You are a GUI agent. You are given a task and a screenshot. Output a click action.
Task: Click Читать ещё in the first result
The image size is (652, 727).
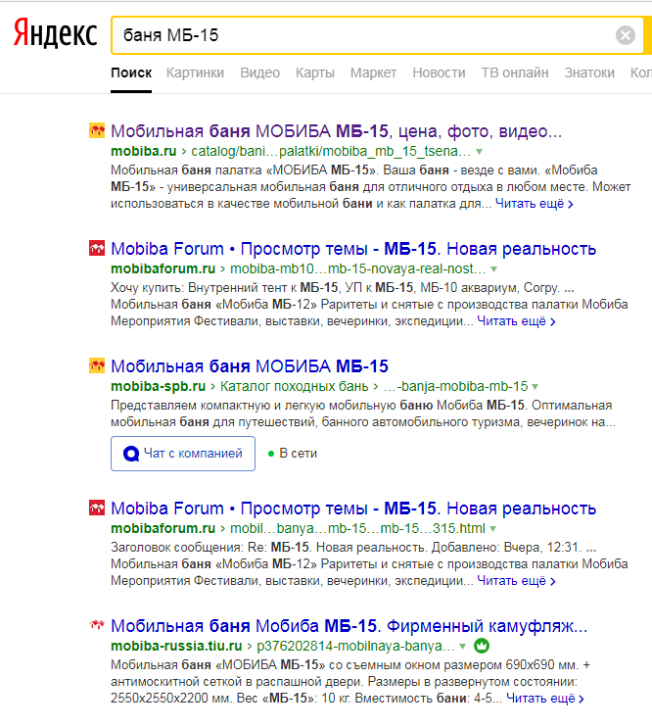[534, 204]
